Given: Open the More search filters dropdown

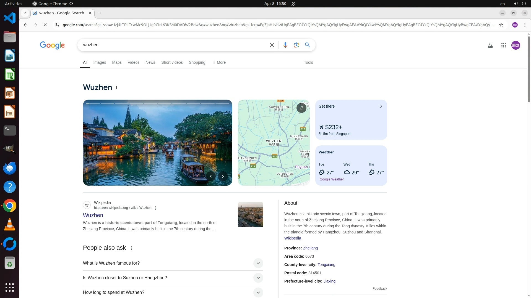Looking at the screenshot, I should click(219, 62).
